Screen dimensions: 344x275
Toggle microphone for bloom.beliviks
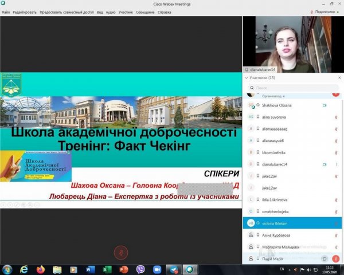pyautogui.click(x=335, y=152)
